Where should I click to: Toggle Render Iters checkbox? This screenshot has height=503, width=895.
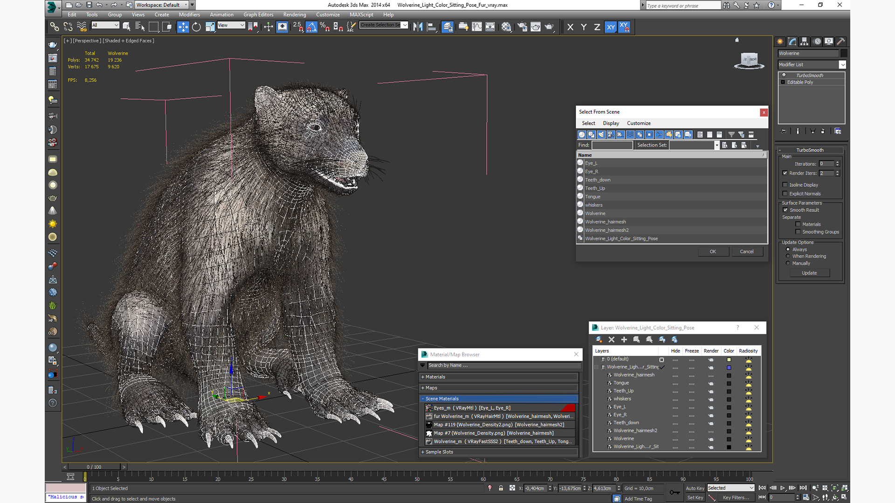point(785,173)
